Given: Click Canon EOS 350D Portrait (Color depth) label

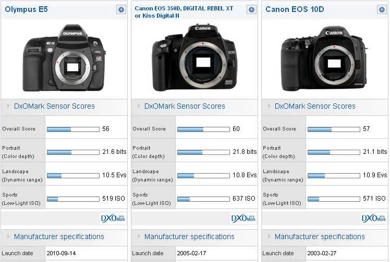Looking at the screenshot, I should [x=149, y=152].
